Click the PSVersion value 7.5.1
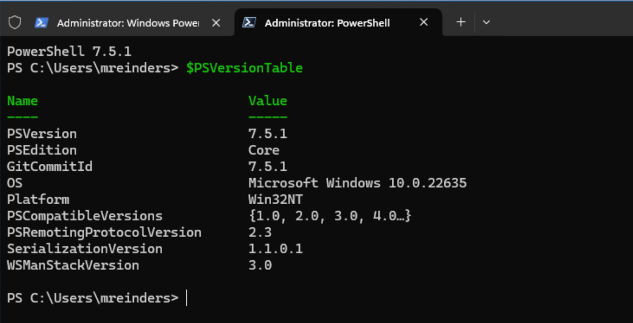This screenshot has height=323, width=633. point(268,134)
